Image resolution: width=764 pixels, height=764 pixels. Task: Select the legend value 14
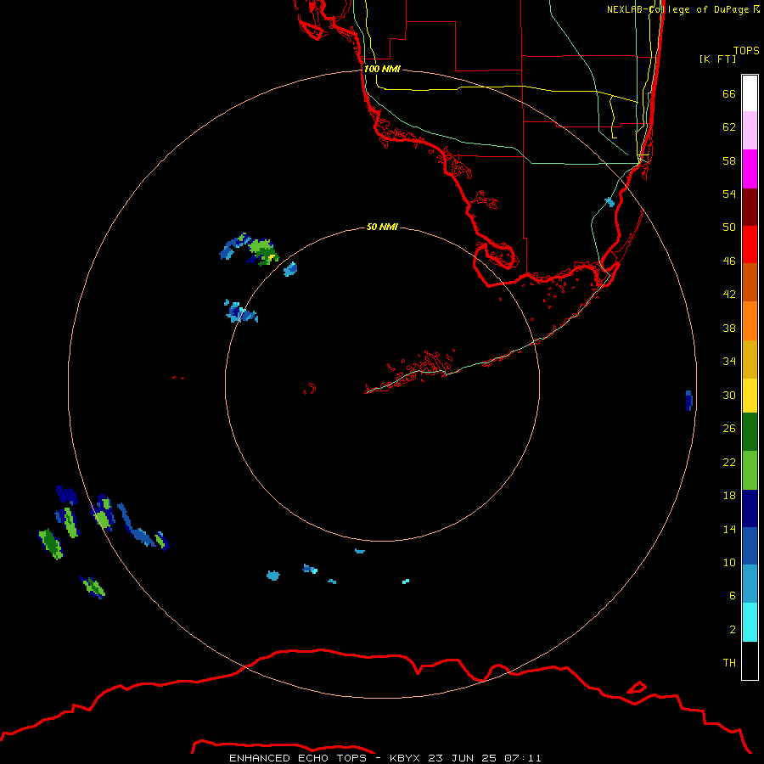click(x=729, y=529)
